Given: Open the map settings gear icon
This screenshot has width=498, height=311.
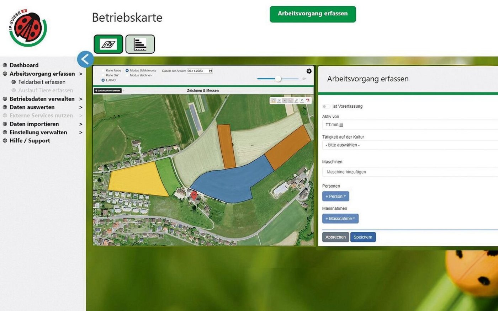Looking at the screenshot, I should (x=309, y=71).
